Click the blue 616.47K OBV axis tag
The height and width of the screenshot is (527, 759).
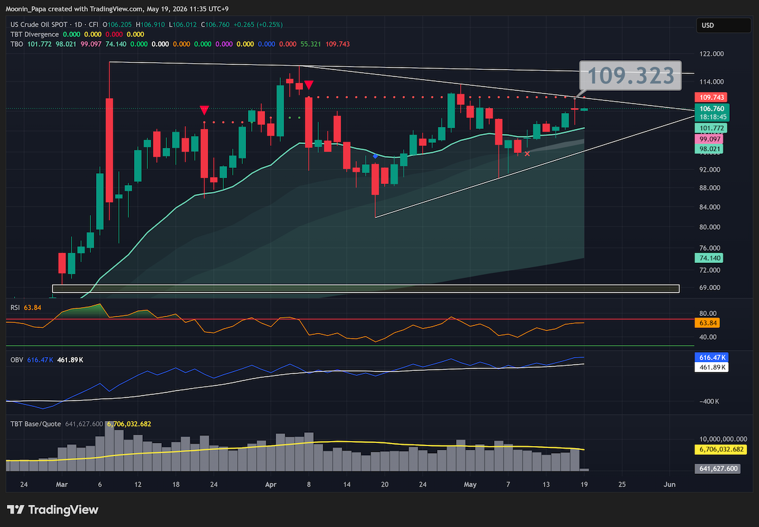pos(712,358)
